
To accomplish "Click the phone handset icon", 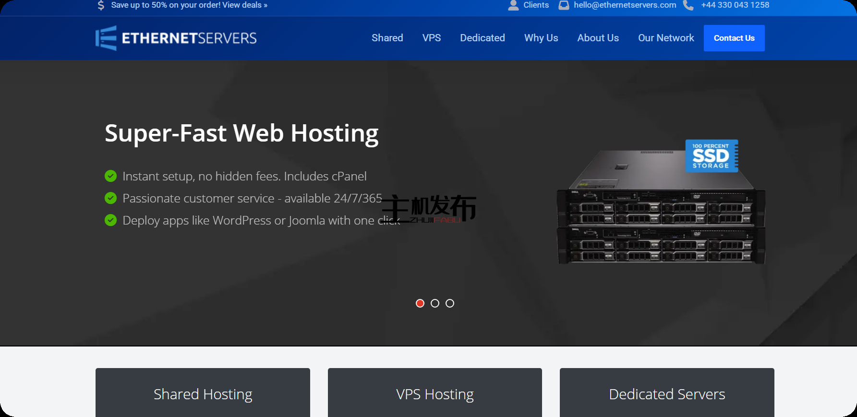I will click(x=688, y=5).
